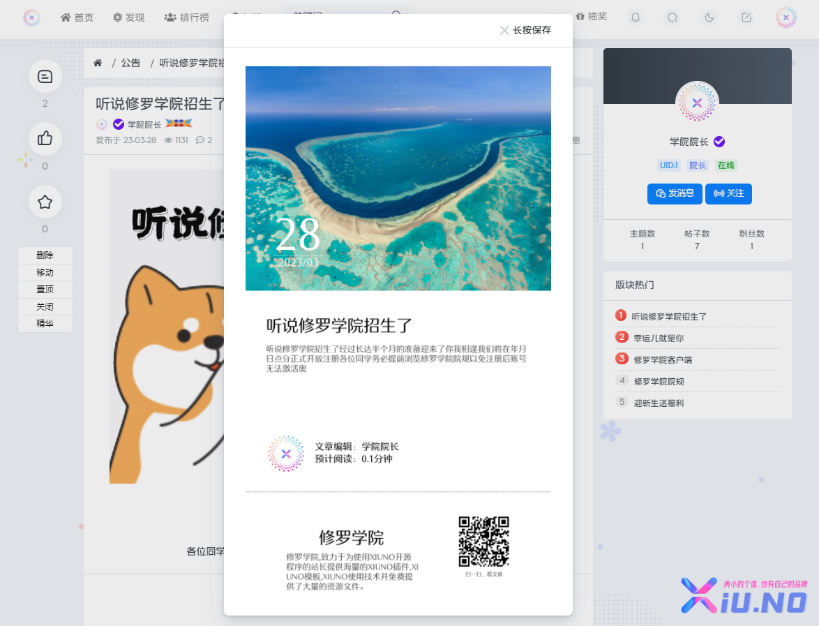Click poster title 听说修罗学院招生了
819x626 pixels.
[340, 325]
